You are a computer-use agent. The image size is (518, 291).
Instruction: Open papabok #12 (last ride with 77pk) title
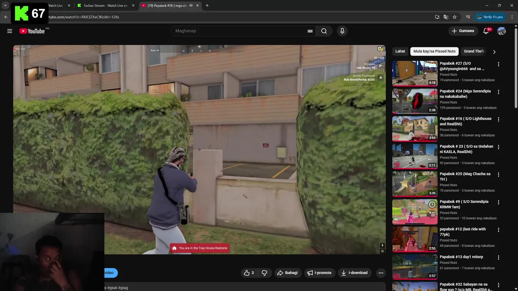(463, 232)
